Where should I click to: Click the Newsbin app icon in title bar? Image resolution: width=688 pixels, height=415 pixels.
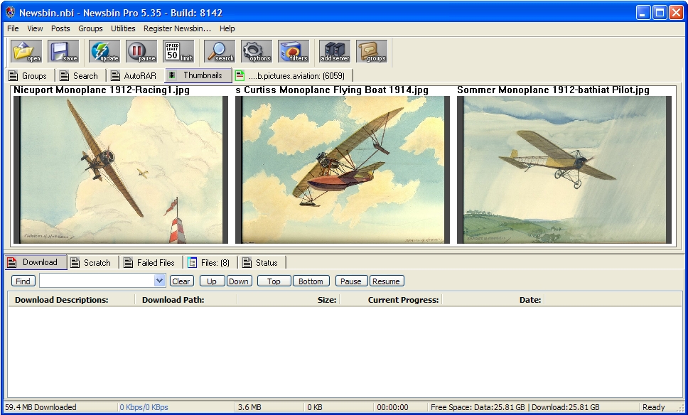point(11,12)
